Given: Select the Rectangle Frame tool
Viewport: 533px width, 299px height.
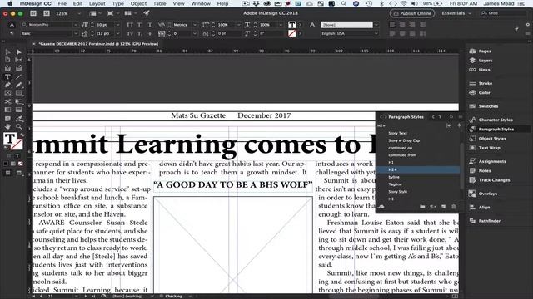Looking at the screenshot, I should pos(7,93).
